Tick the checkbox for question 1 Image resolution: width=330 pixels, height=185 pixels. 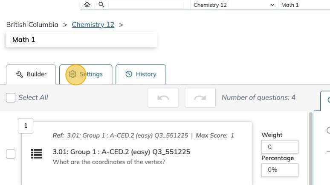coord(11,154)
